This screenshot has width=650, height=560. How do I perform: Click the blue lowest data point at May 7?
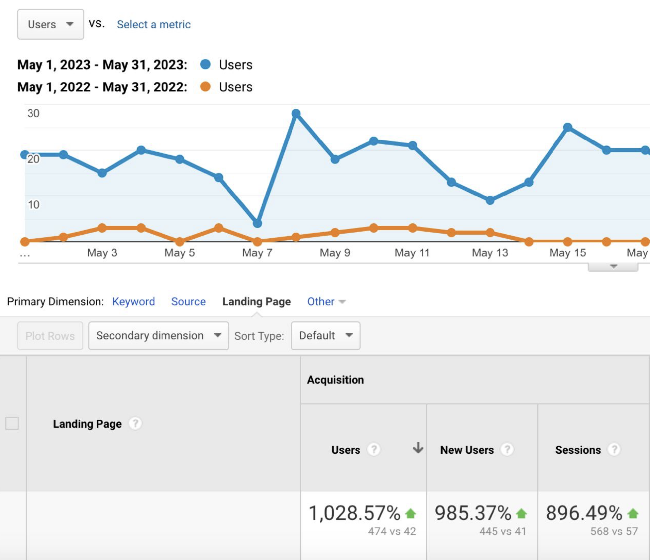tap(257, 223)
